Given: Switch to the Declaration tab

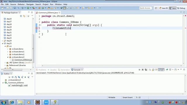Looking at the screenshot, I should 64,70.
